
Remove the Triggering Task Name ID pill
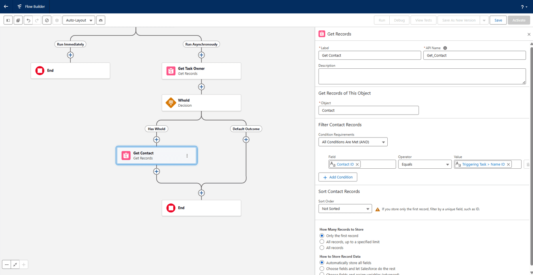509,164
